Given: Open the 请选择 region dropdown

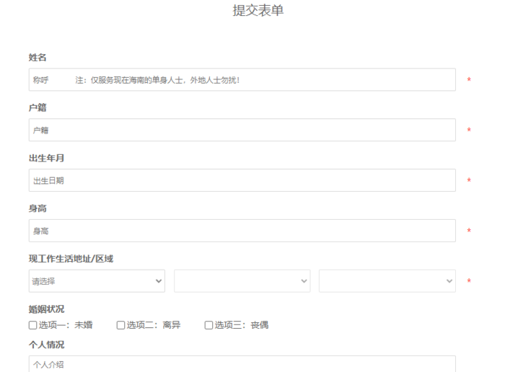Looking at the screenshot, I should pos(97,281).
